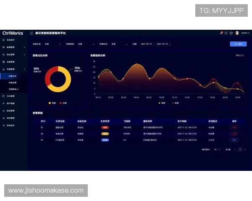Open the 设备名称 filter dropdown

(52, 44)
